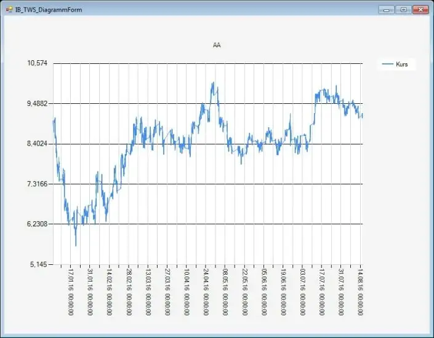Click the 7,3166 y-axis label
Image resolution: width=434 pixels, height=338 pixels.
tap(37, 184)
